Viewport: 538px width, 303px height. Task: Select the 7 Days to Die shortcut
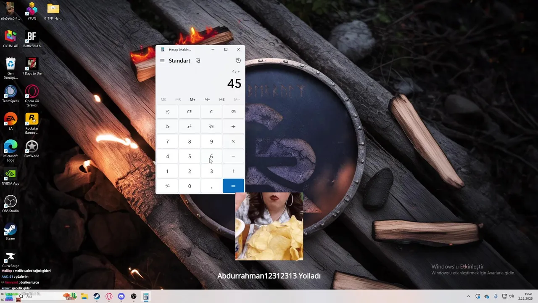(32, 66)
